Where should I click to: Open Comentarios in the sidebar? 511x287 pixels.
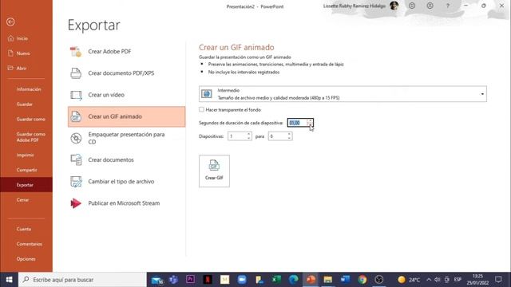(30, 244)
